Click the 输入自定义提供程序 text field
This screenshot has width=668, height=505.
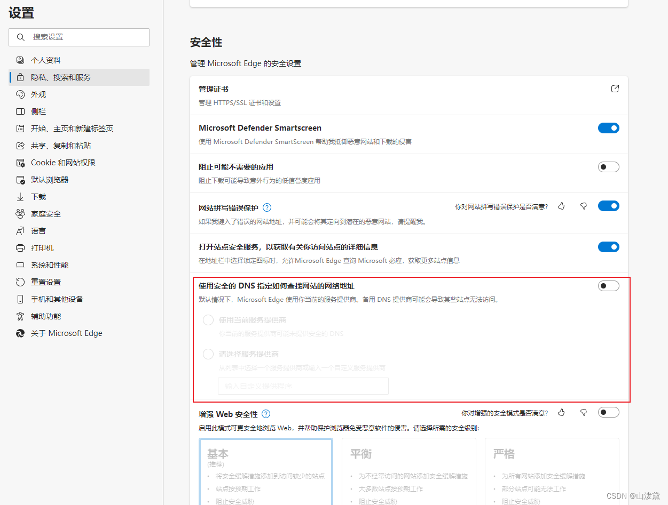(303, 386)
